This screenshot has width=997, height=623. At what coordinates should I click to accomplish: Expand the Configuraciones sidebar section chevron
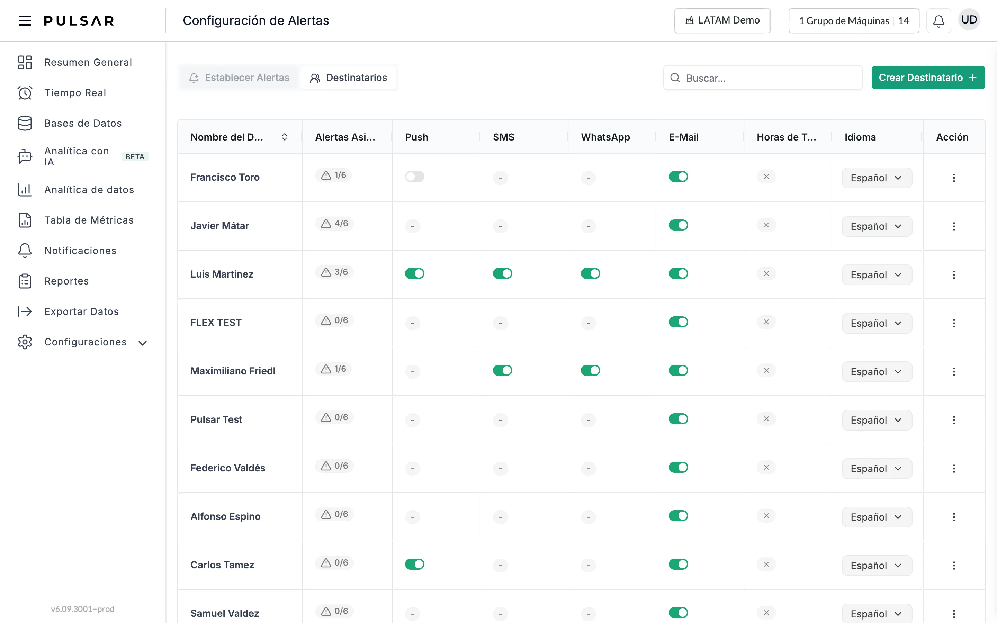[x=143, y=343]
